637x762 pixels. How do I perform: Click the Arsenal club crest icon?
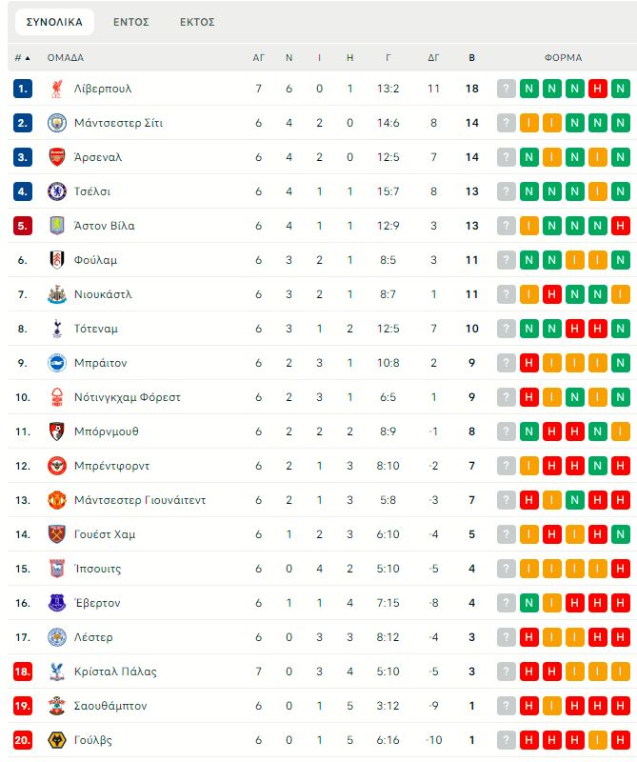(x=57, y=157)
